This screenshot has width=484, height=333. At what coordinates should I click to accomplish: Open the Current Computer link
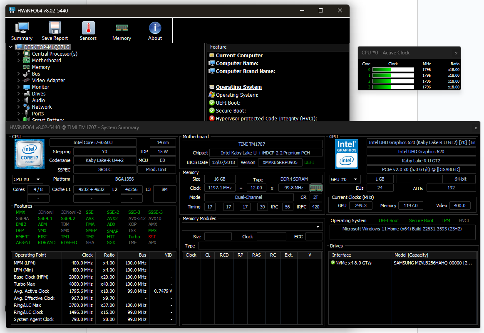pyautogui.click(x=239, y=55)
